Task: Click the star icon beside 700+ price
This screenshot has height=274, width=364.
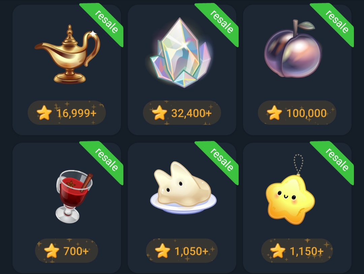Action: [52, 251]
